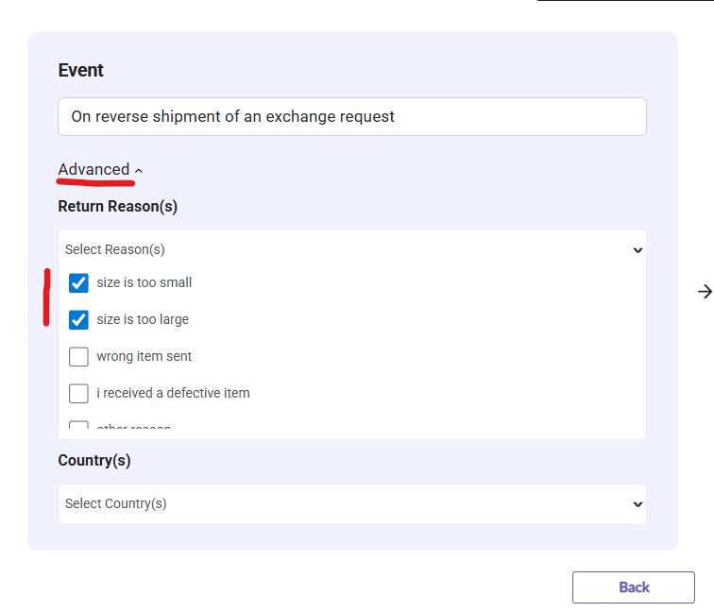Click the chevron arrow in Select Country(s)
714x612 pixels.
click(x=637, y=504)
